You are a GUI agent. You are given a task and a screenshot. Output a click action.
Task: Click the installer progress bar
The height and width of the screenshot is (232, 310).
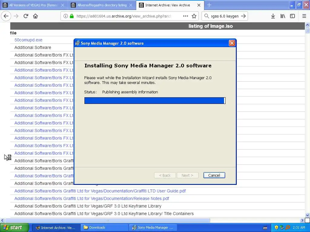(x=155, y=101)
